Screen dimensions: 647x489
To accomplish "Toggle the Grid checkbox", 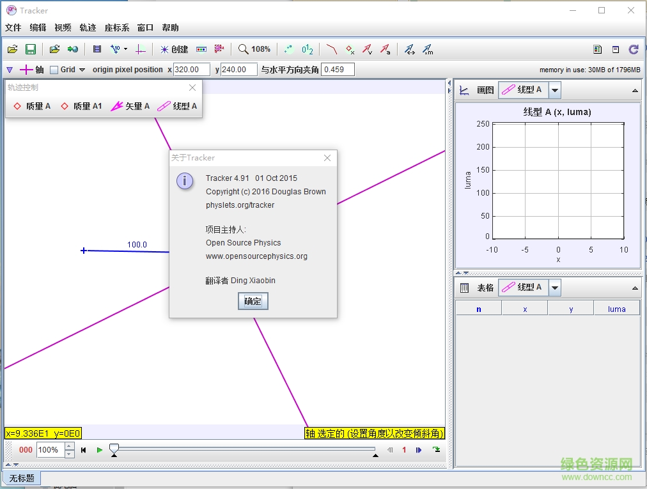I will [x=55, y=69].
